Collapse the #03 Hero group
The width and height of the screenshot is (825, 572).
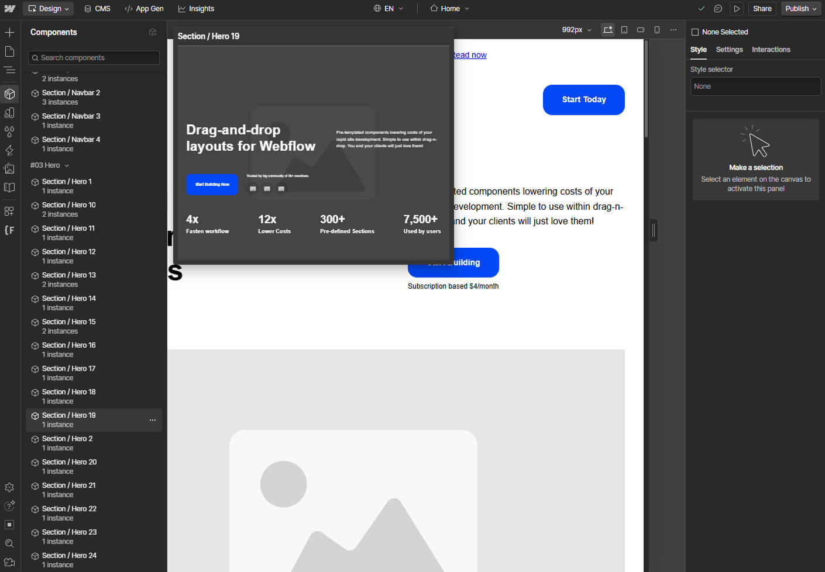click(50, 165)
